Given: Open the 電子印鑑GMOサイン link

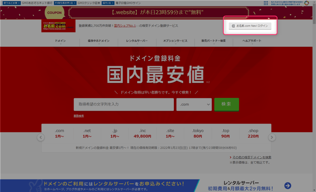Looking at the screenshot, I should (x=128, y=3).
